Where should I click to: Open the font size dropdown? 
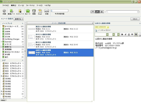tap(114, 34)
